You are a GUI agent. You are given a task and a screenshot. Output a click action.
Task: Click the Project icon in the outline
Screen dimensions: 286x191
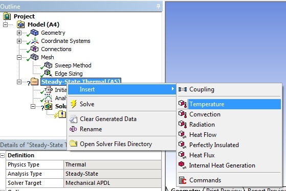(7, 16)
